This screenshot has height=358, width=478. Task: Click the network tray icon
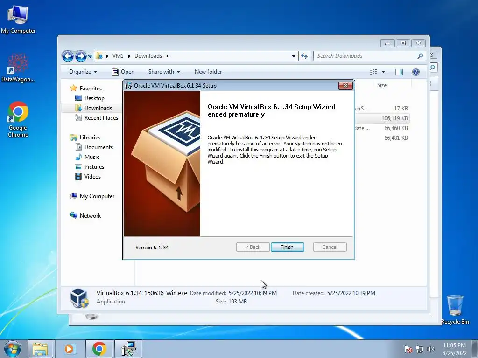pyautogui.click(x=420, y=349)
